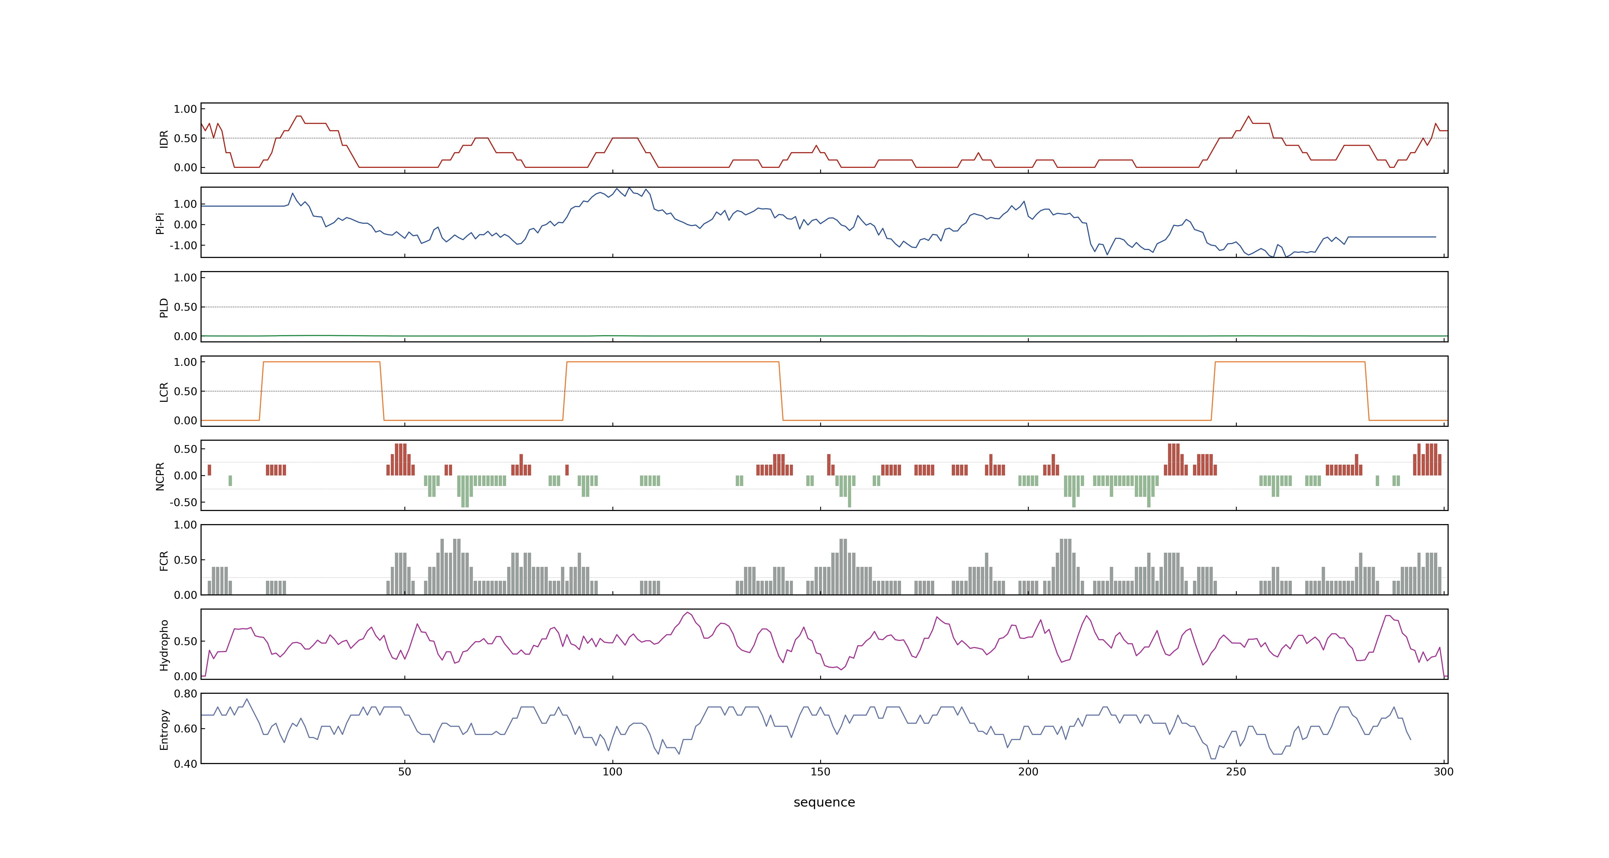This screenshot has width=1609, height=858.
Task: Click the last LCR plateau near position 265
Action: pyautogui.click(x=1290, y=362)
